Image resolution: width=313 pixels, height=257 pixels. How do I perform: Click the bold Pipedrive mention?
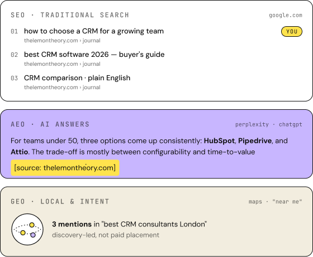tap(255, 140)
